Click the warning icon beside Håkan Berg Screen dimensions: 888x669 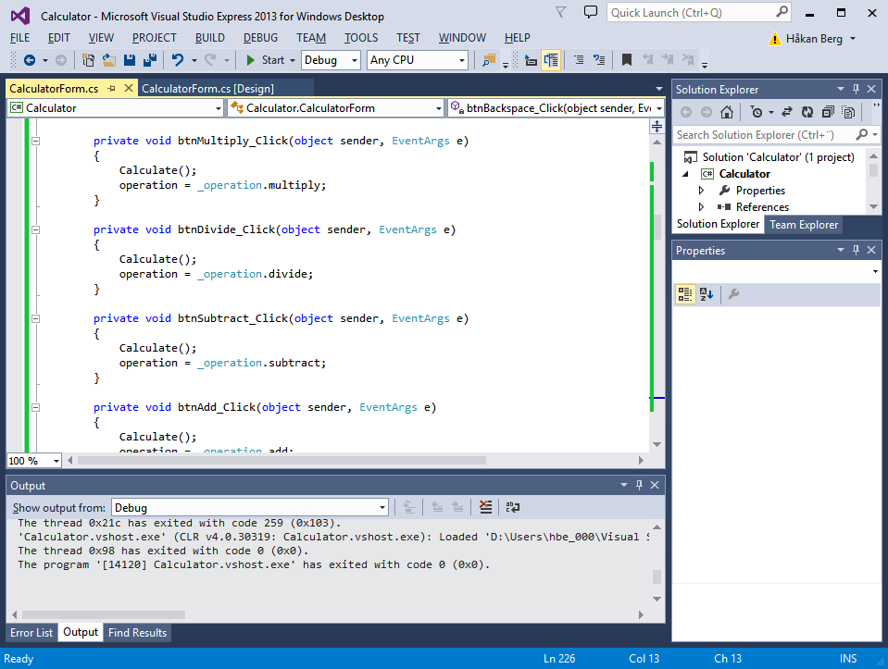pos(774,39)
